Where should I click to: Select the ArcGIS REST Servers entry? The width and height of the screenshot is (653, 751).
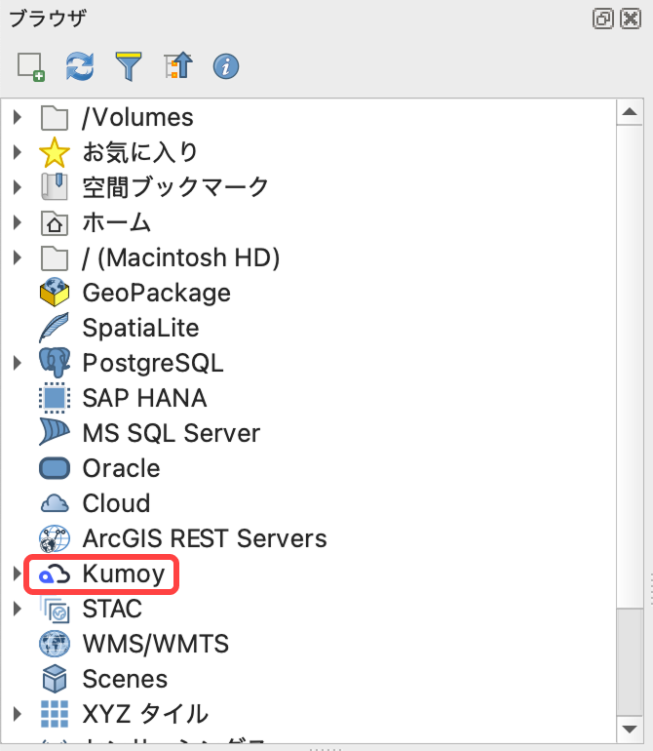point(205,538)
